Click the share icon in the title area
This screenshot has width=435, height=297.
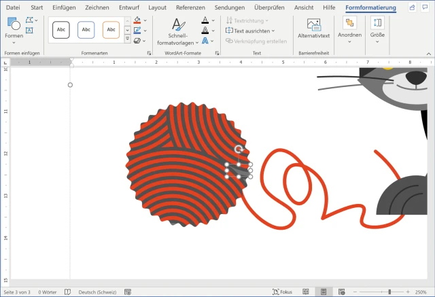coord(412,7)
